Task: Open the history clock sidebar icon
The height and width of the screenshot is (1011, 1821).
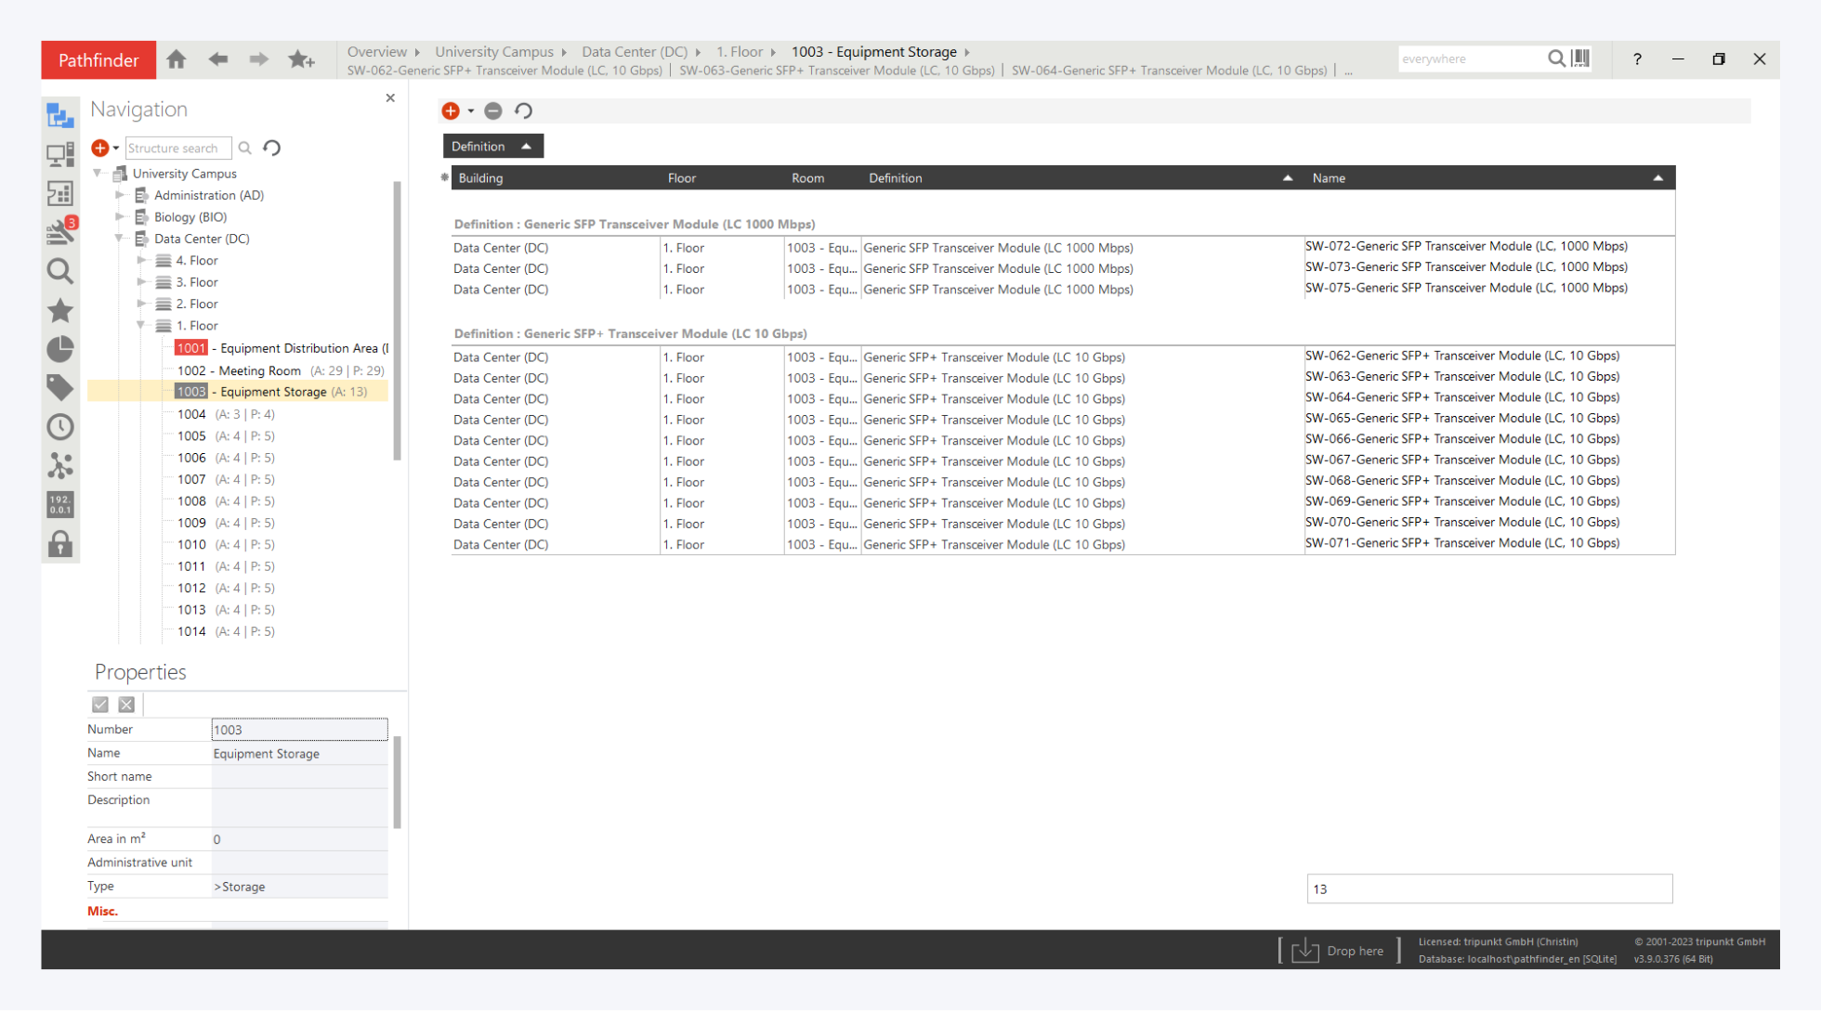Action: click(60, 426)
